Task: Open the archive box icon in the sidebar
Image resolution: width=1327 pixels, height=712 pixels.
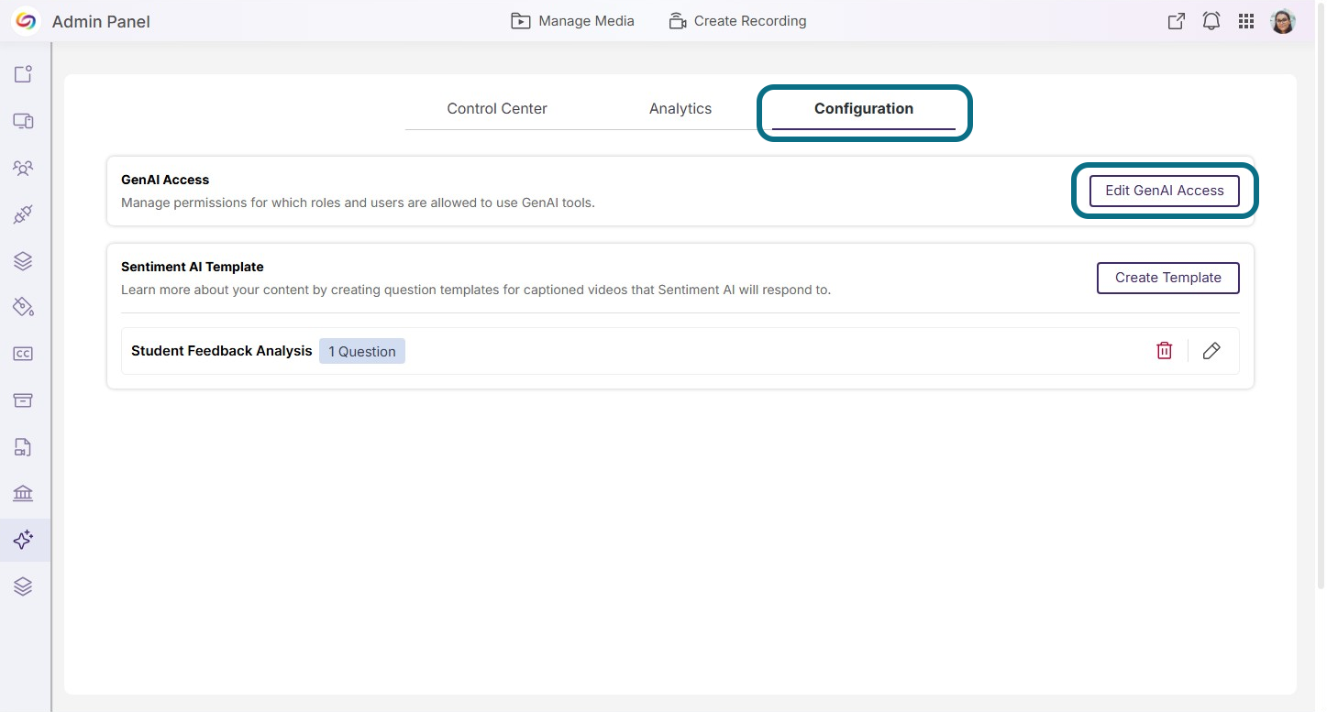Action: (x=23, y=400)
